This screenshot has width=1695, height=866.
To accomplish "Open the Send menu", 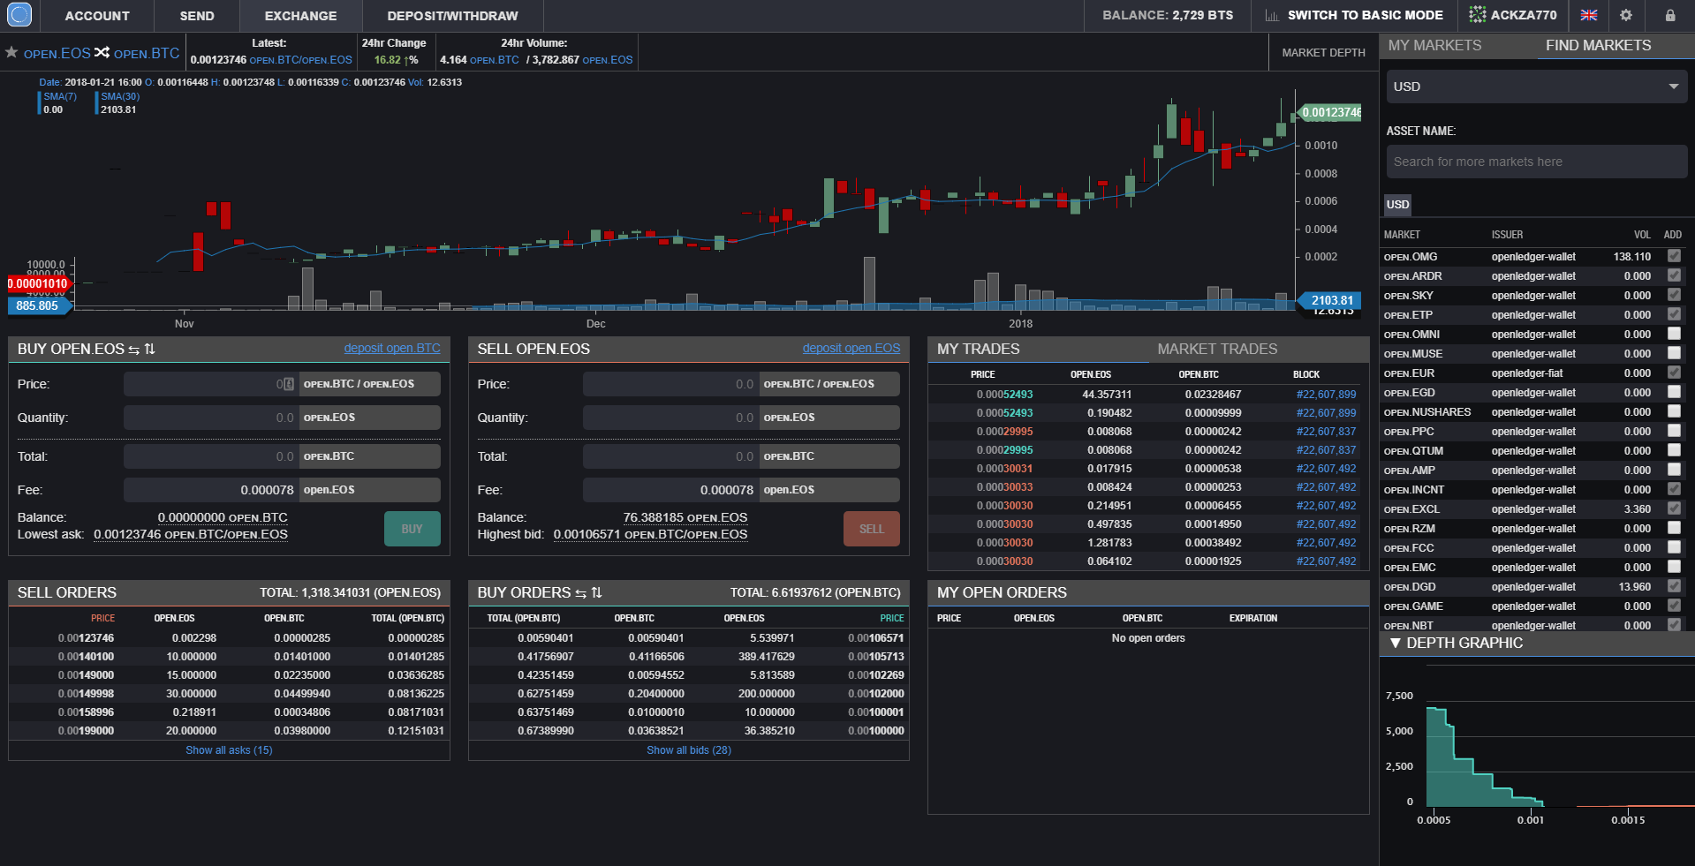I will (197, 16).
